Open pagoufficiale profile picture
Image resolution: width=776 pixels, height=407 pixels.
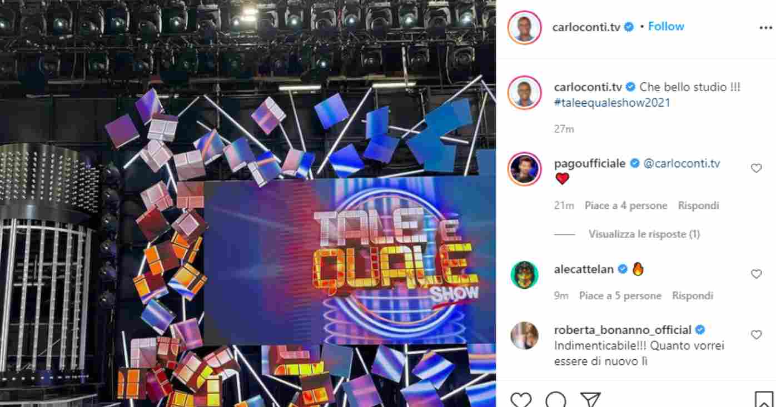point(524,169)
